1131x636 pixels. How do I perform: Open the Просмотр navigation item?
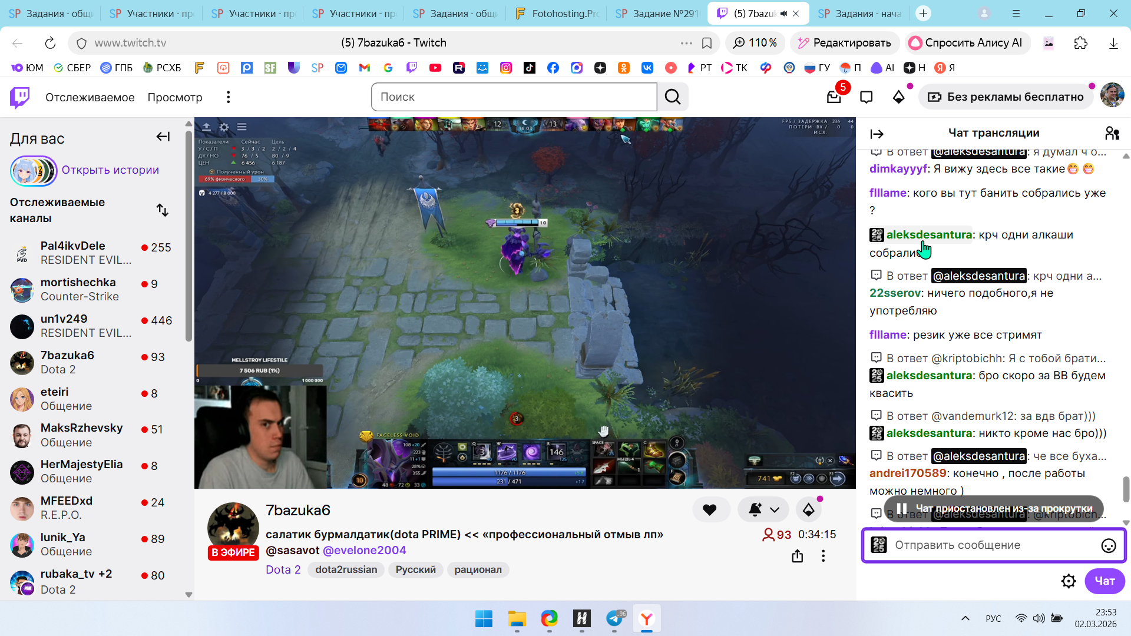click(175, 97)
